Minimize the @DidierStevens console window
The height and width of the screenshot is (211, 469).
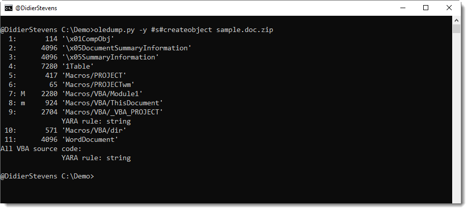(402, 8)
